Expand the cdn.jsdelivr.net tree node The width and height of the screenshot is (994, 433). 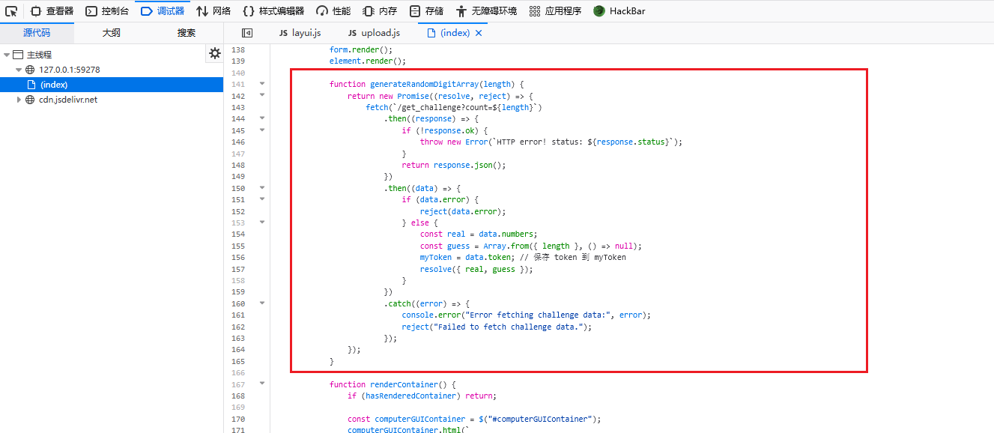click(19, 100)
